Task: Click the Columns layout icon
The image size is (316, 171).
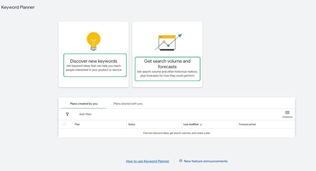Action: (x=287, y=112)
